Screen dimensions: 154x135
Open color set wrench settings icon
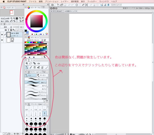[45, 40]
